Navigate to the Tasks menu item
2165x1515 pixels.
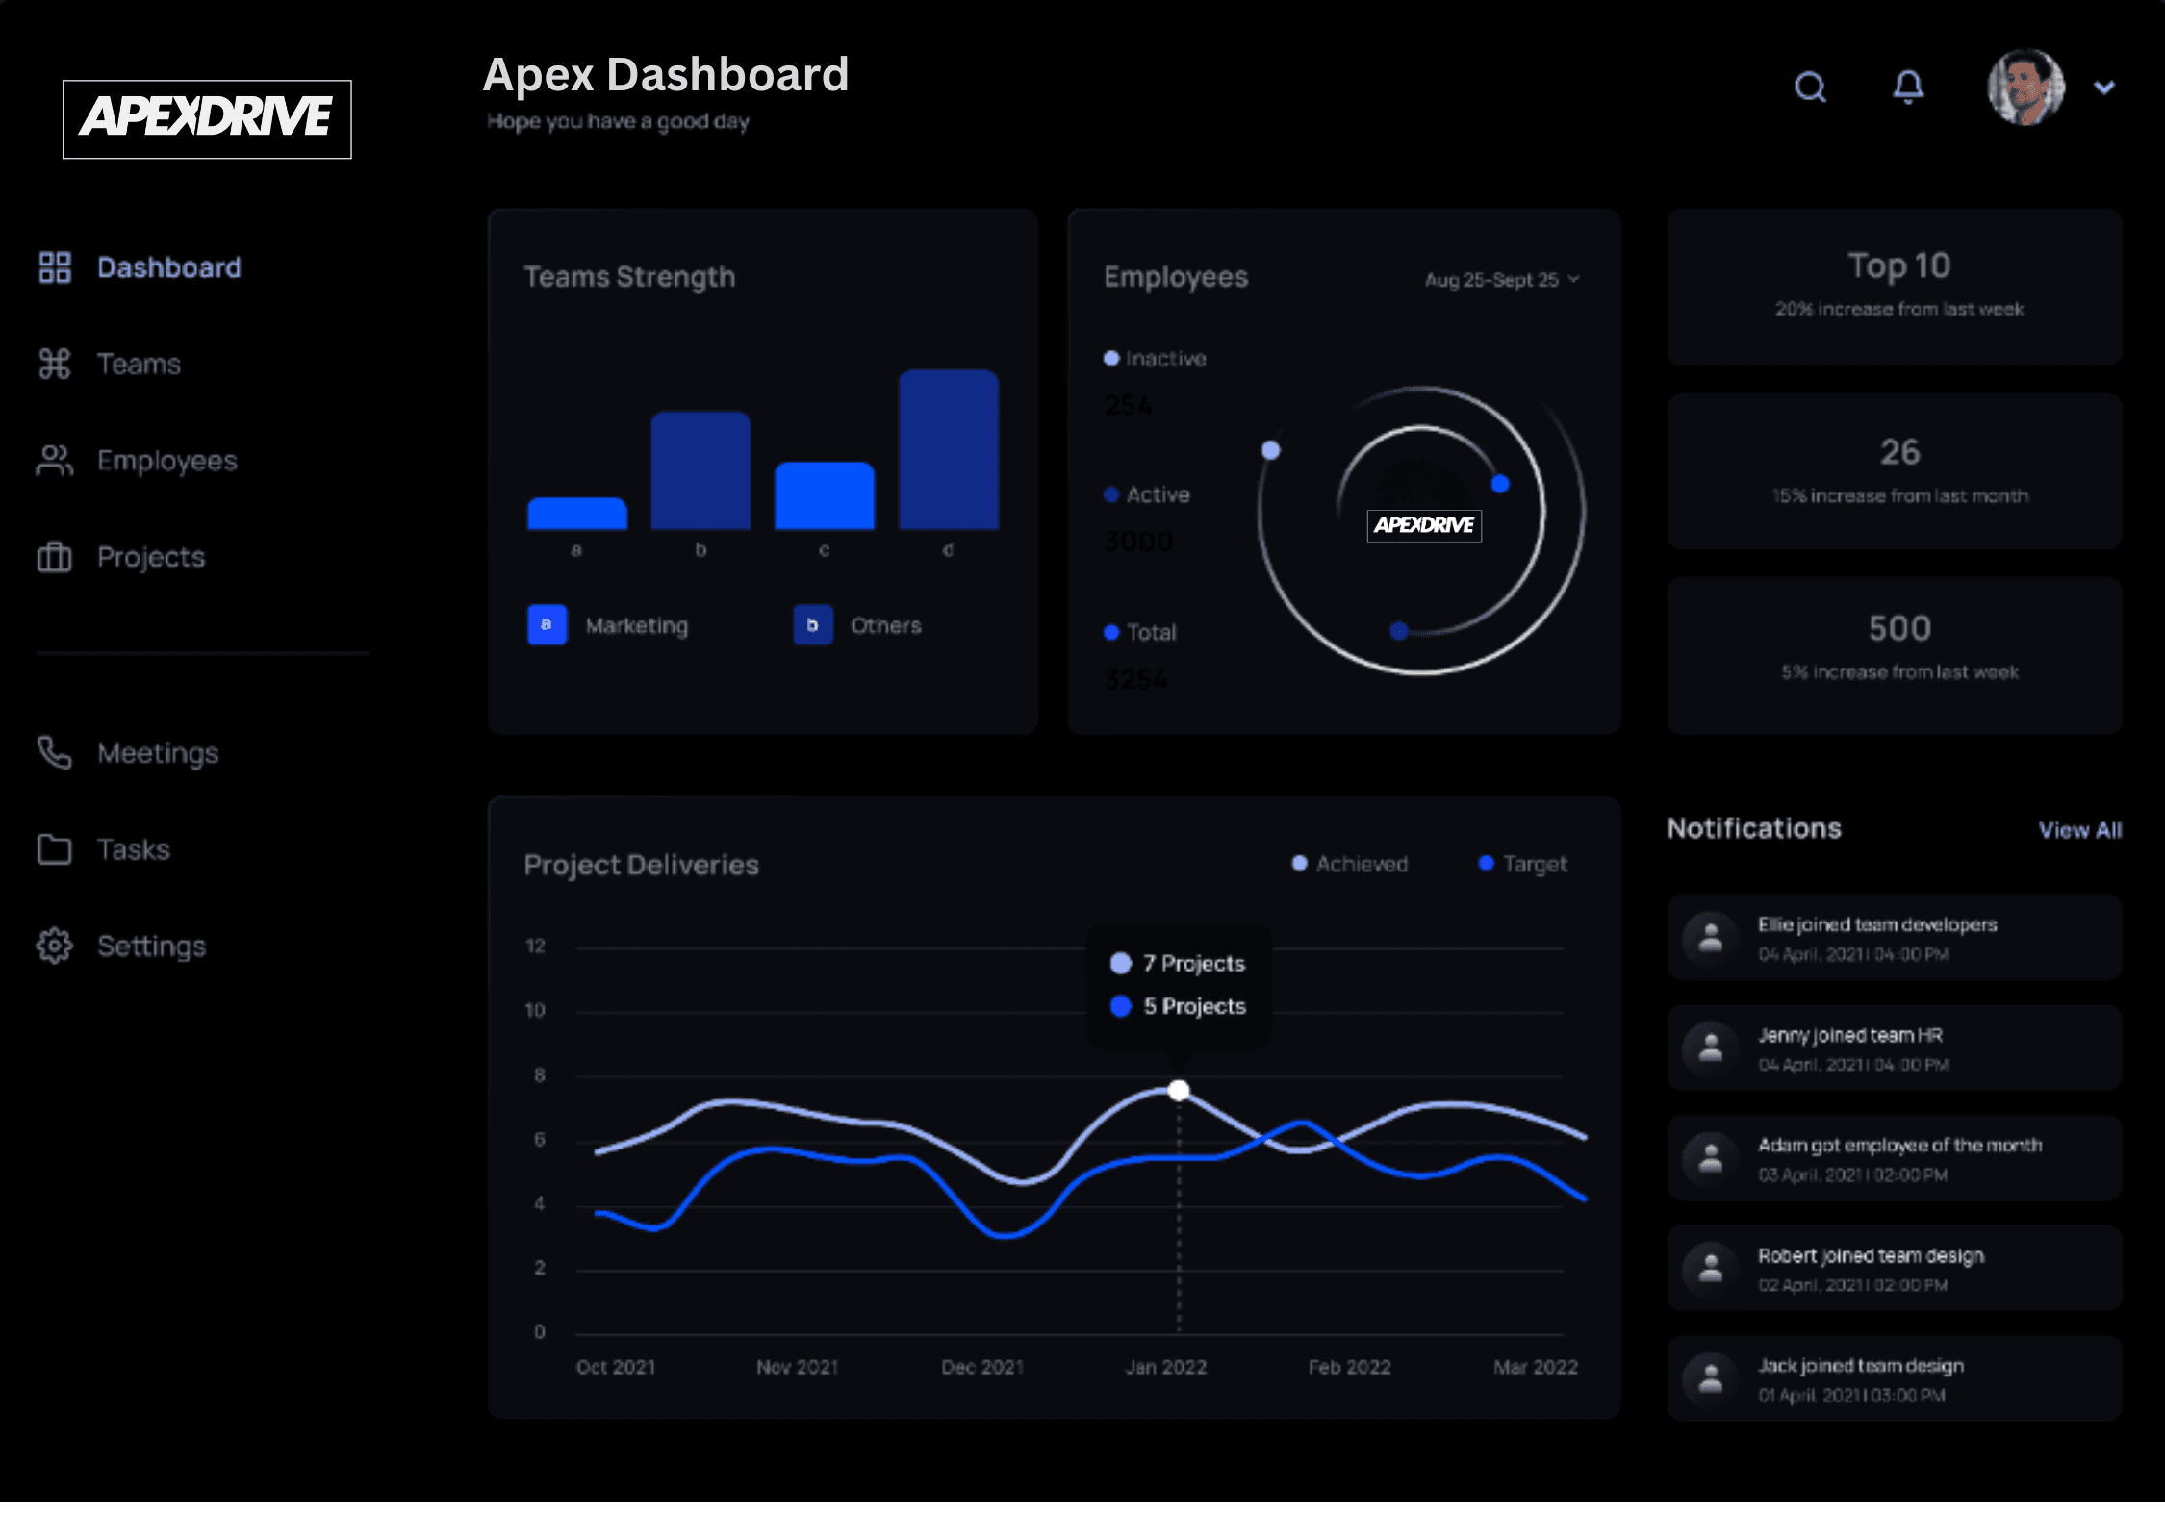[x=134, y=849]
